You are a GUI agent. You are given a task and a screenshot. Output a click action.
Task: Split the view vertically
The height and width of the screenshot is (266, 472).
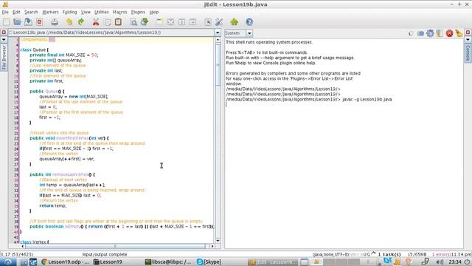[193, 22]
